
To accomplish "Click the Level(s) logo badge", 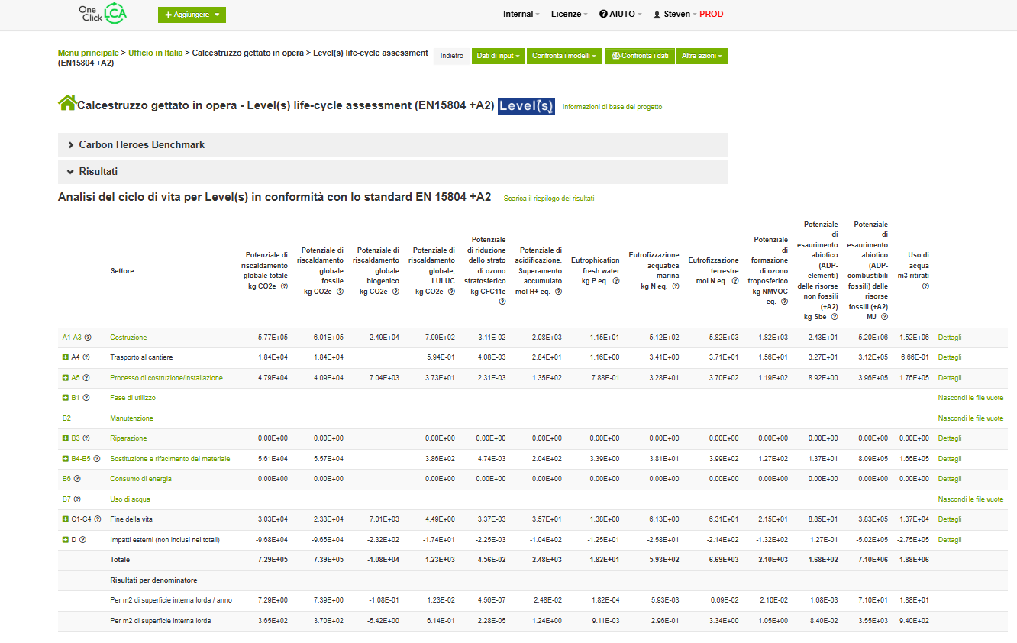I will (x=526, y=106).
